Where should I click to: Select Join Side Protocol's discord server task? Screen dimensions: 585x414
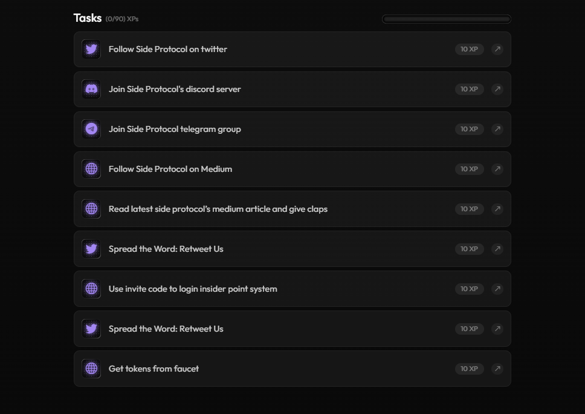coord(292,90)
